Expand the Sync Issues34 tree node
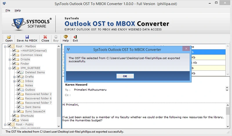The height and width of the screenshot is (136, 232). tap(14, 112)
